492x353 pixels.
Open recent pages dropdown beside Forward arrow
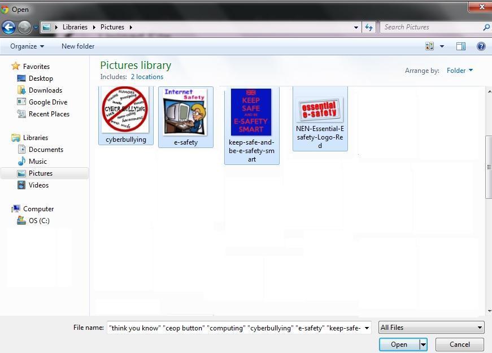coord(36,28)
